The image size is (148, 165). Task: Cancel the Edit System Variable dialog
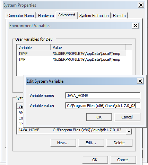click(x=127, y=117)
